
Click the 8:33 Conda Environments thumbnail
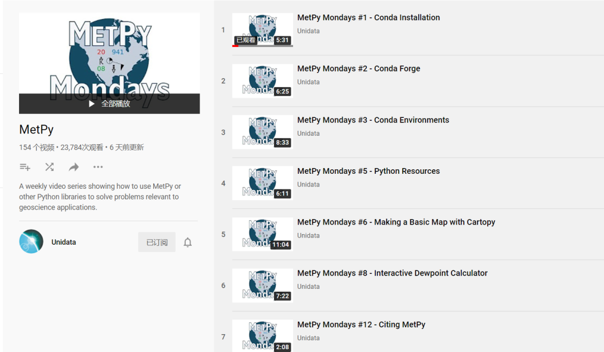(262, 132)
